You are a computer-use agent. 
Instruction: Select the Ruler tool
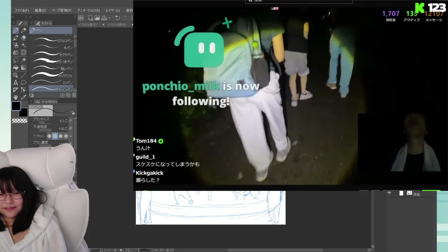(x=16, y=90)
